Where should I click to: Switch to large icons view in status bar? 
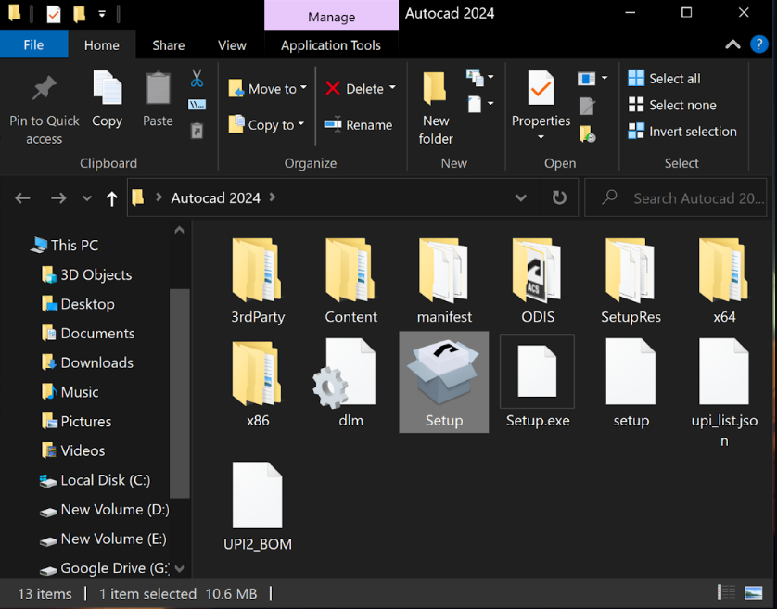754,593
